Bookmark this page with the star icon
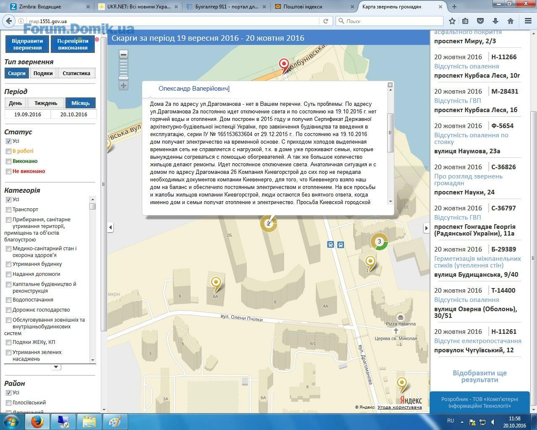This screenshot has height=430, width=537. 452,21
